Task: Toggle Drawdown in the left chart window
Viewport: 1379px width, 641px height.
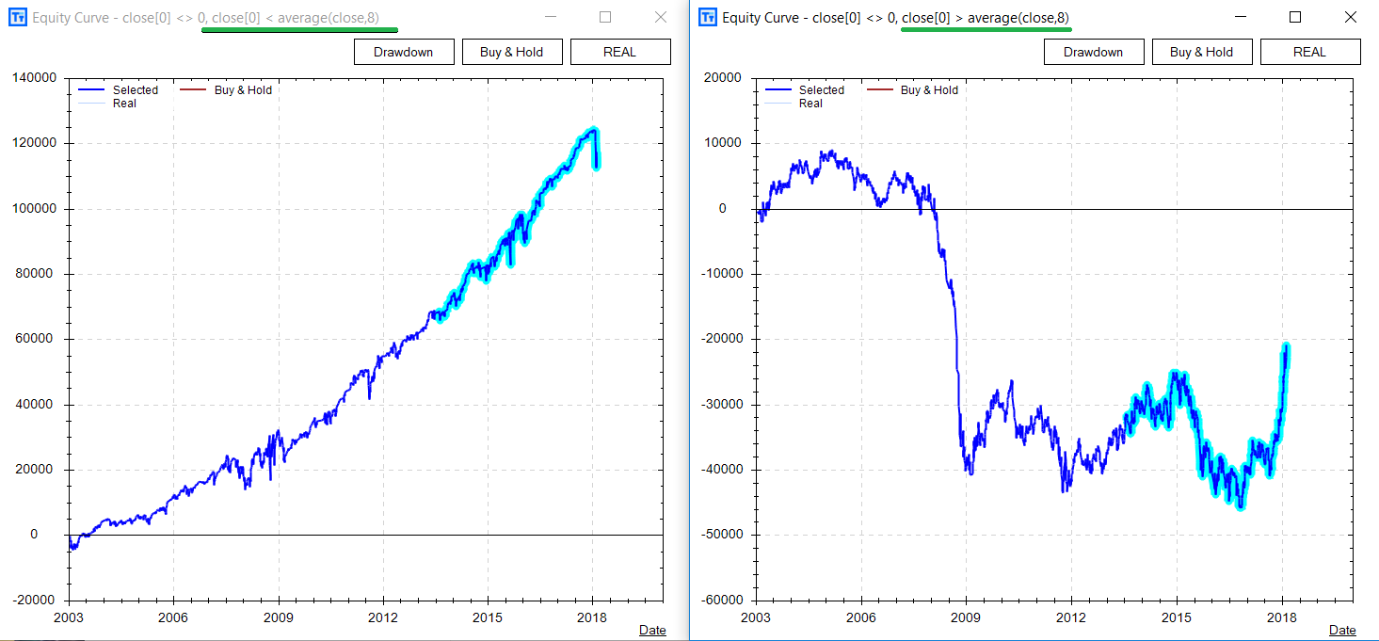Action: 404,52
